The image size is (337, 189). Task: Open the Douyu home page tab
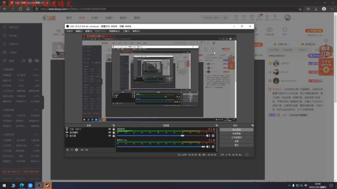tap(69, 18)
